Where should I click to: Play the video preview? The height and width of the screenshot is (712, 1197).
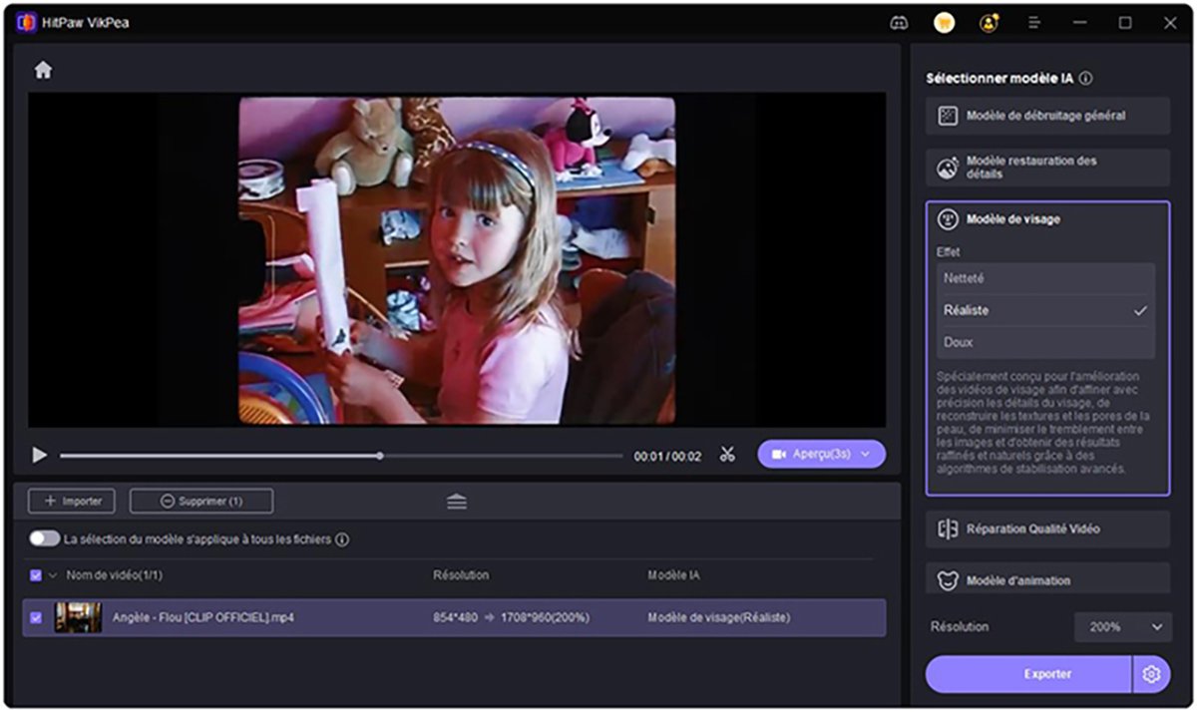click(39, 455)
